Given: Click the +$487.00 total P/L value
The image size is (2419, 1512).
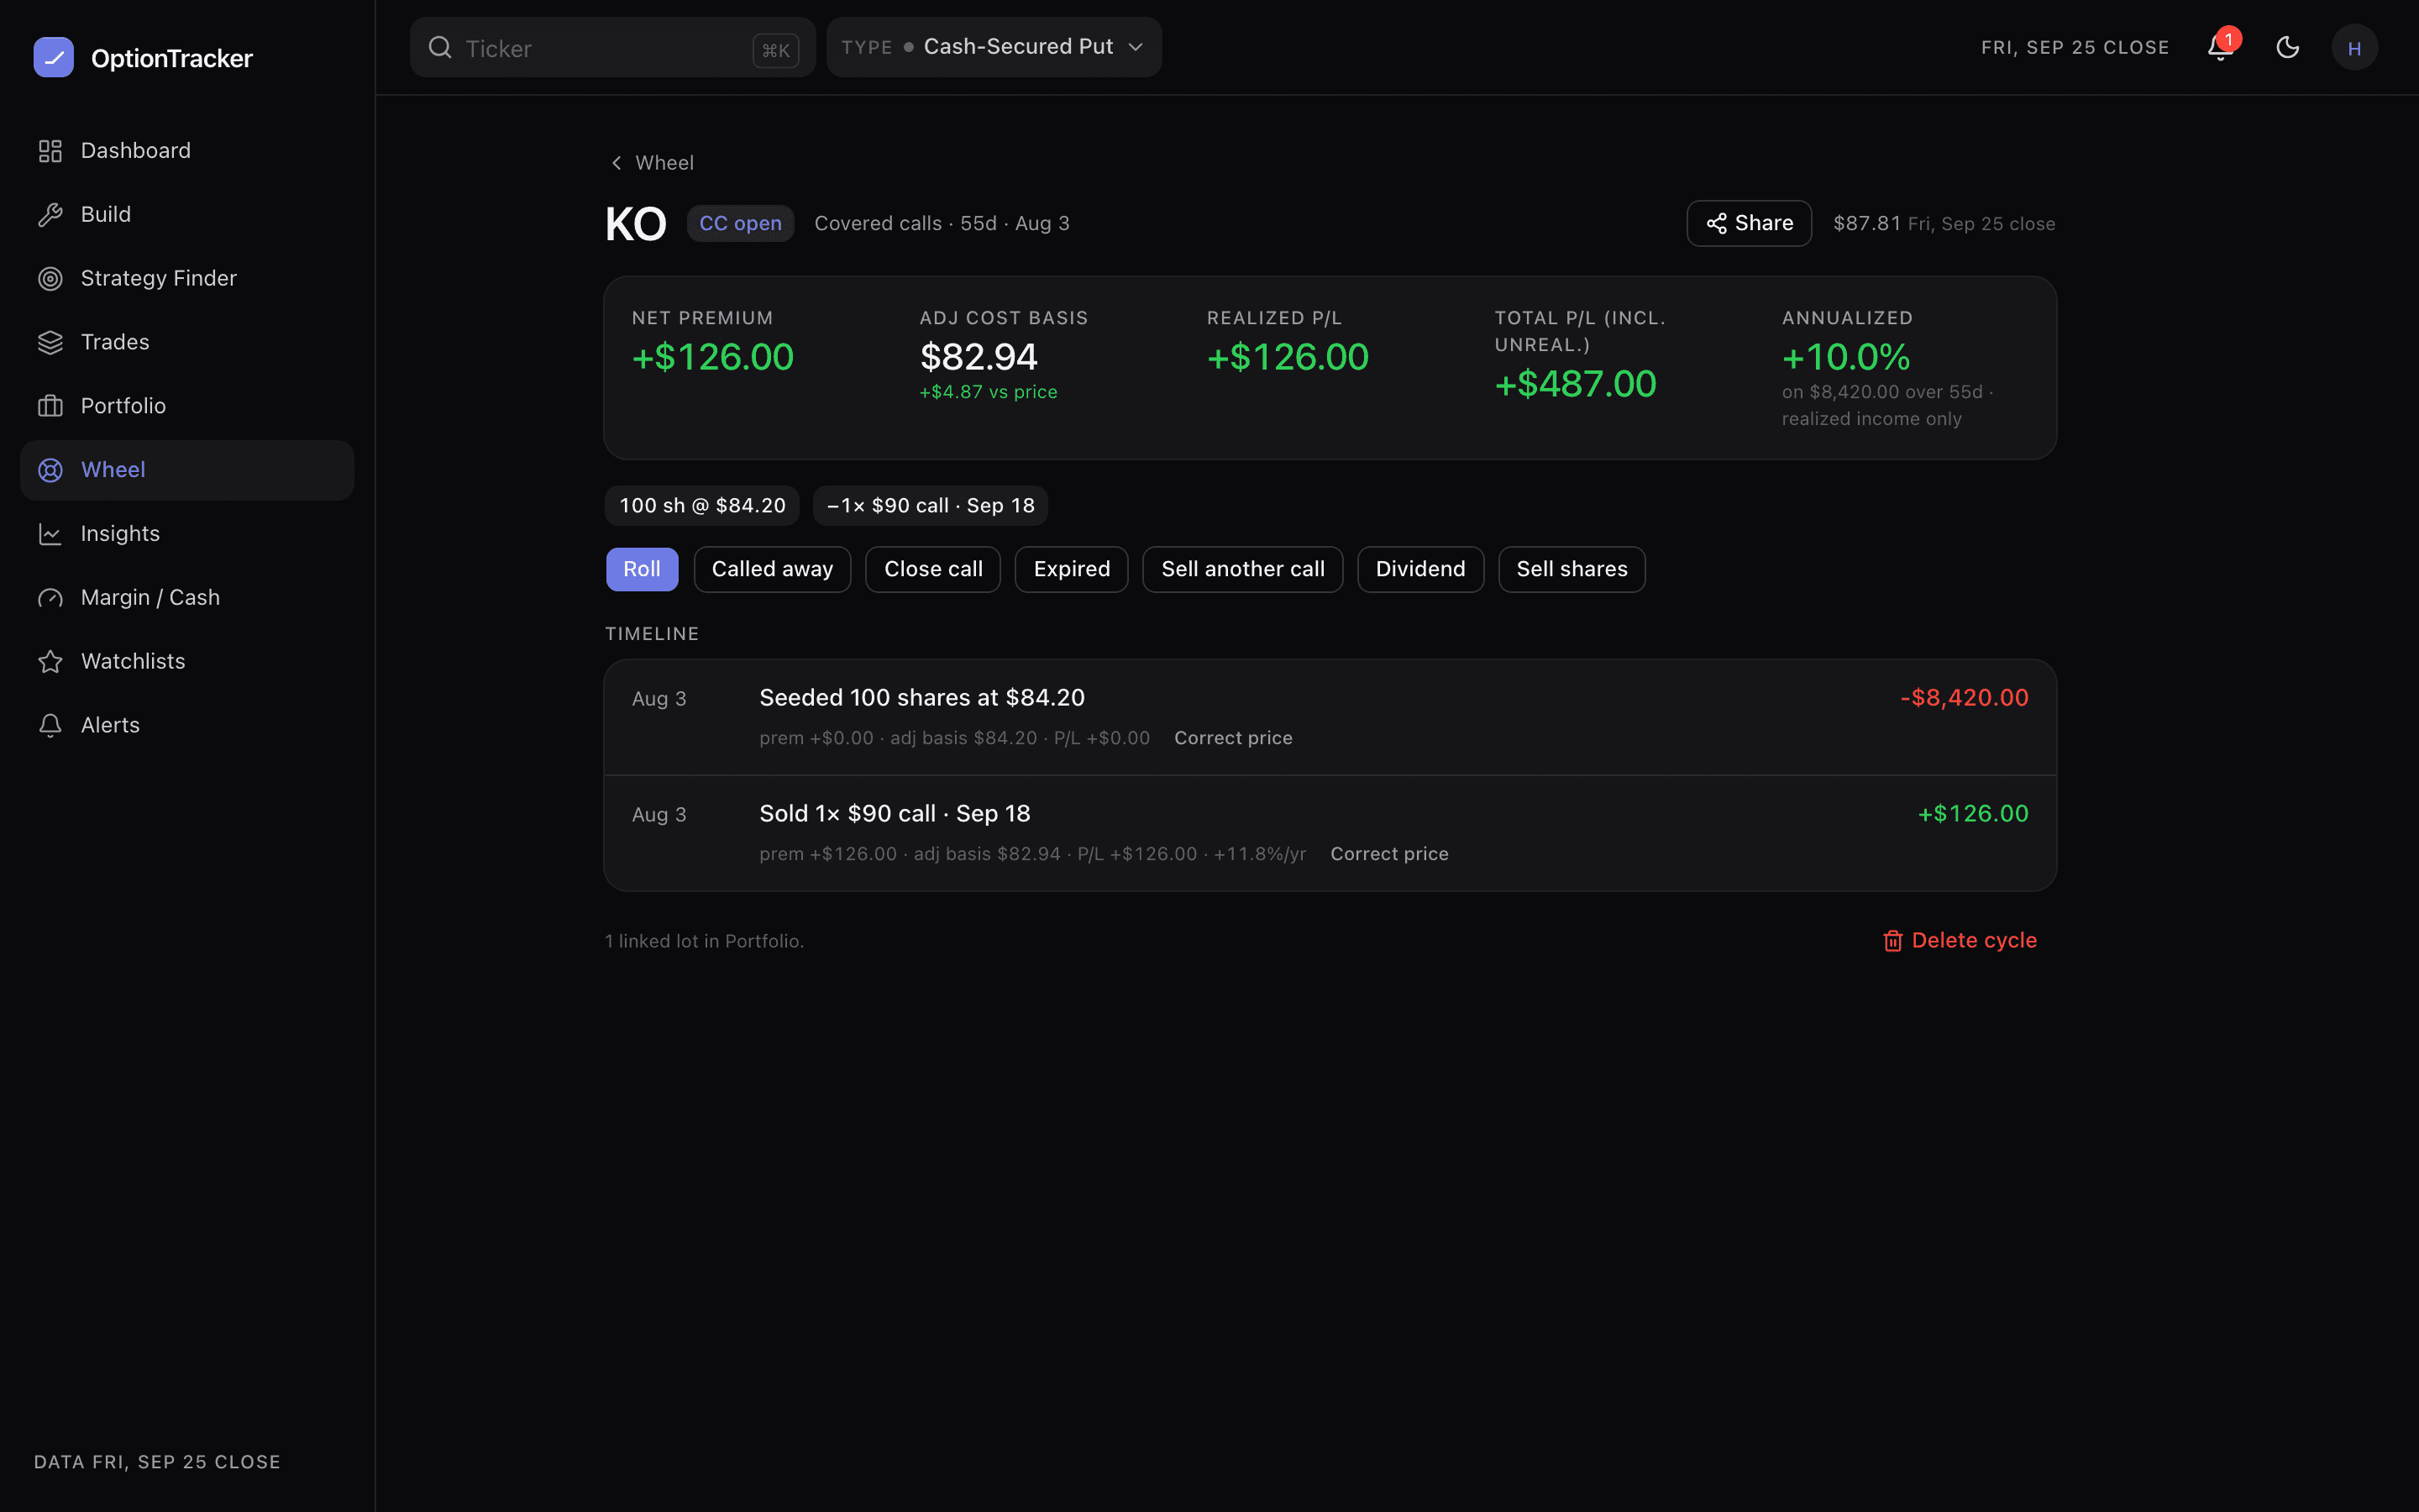Looking at the screenshot, I should 1576,384.
